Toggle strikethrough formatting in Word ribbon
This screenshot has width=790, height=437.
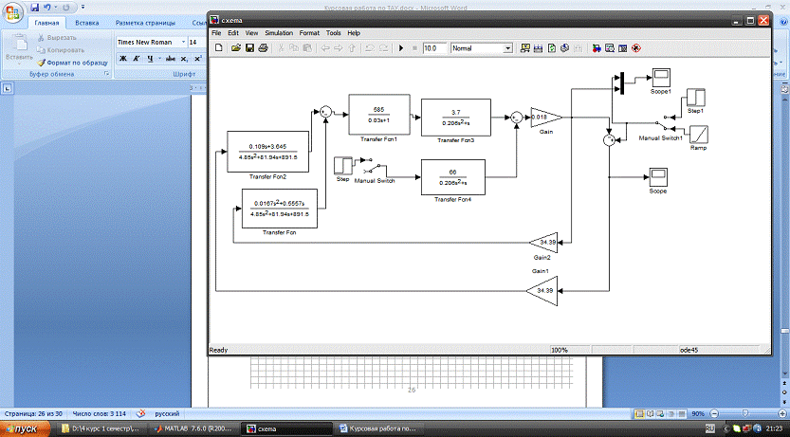[171, 59]
